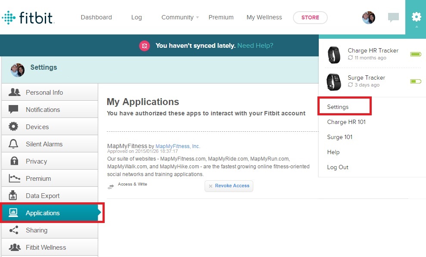The width and height of the screenshot is (426, 257).
Task: Click the Surge Tracker name
Action: point(366,77)
